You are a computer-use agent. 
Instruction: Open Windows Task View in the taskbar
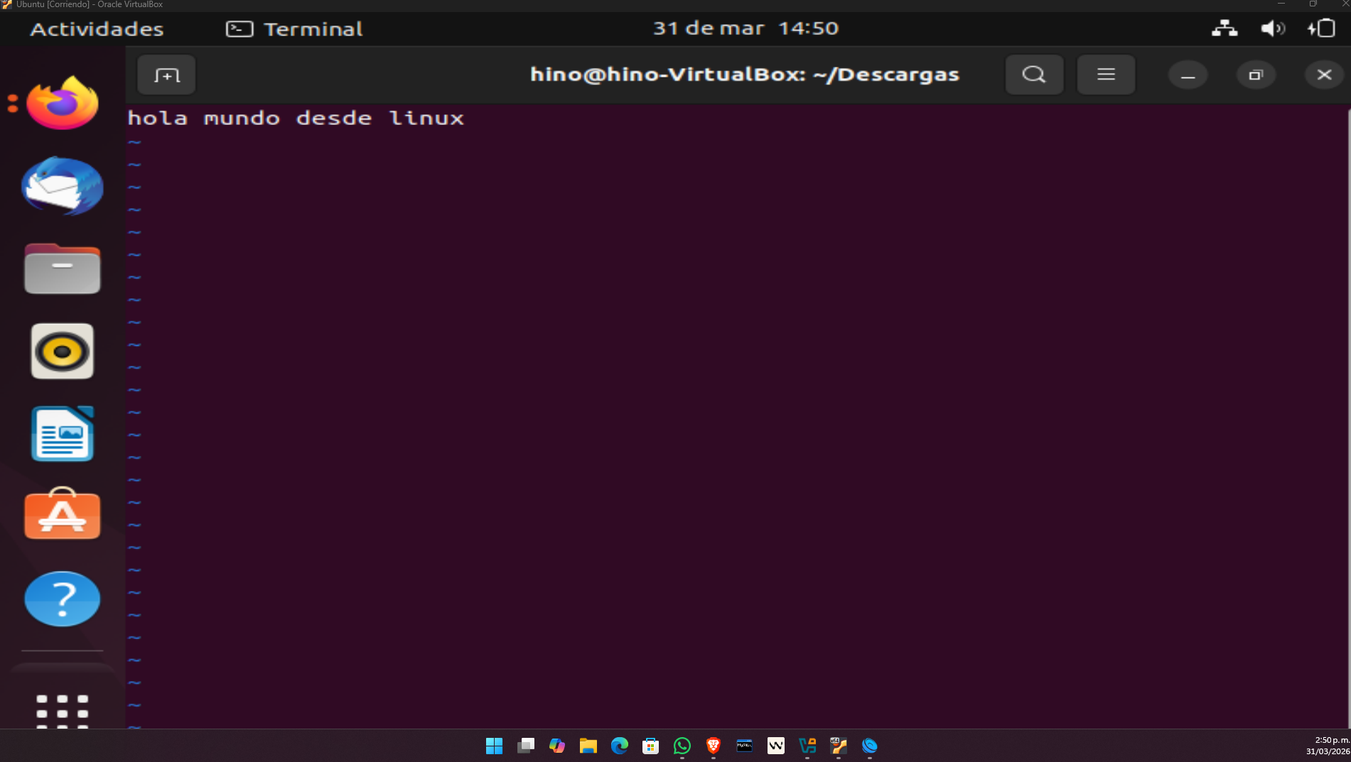point(526,746)
